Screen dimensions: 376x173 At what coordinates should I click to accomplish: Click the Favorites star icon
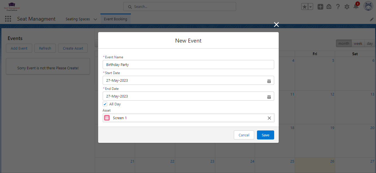click(304, 7)
